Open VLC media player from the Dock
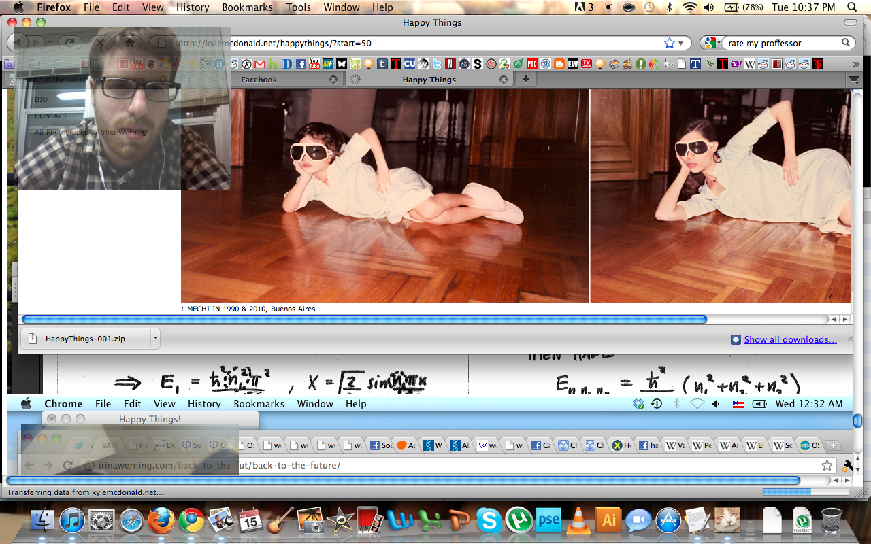 pyautogui.click(x=578, y=521)
